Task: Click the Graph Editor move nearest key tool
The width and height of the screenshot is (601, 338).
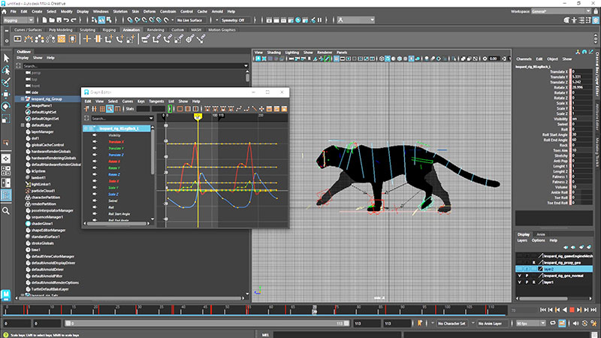Action: pos(87,109)
